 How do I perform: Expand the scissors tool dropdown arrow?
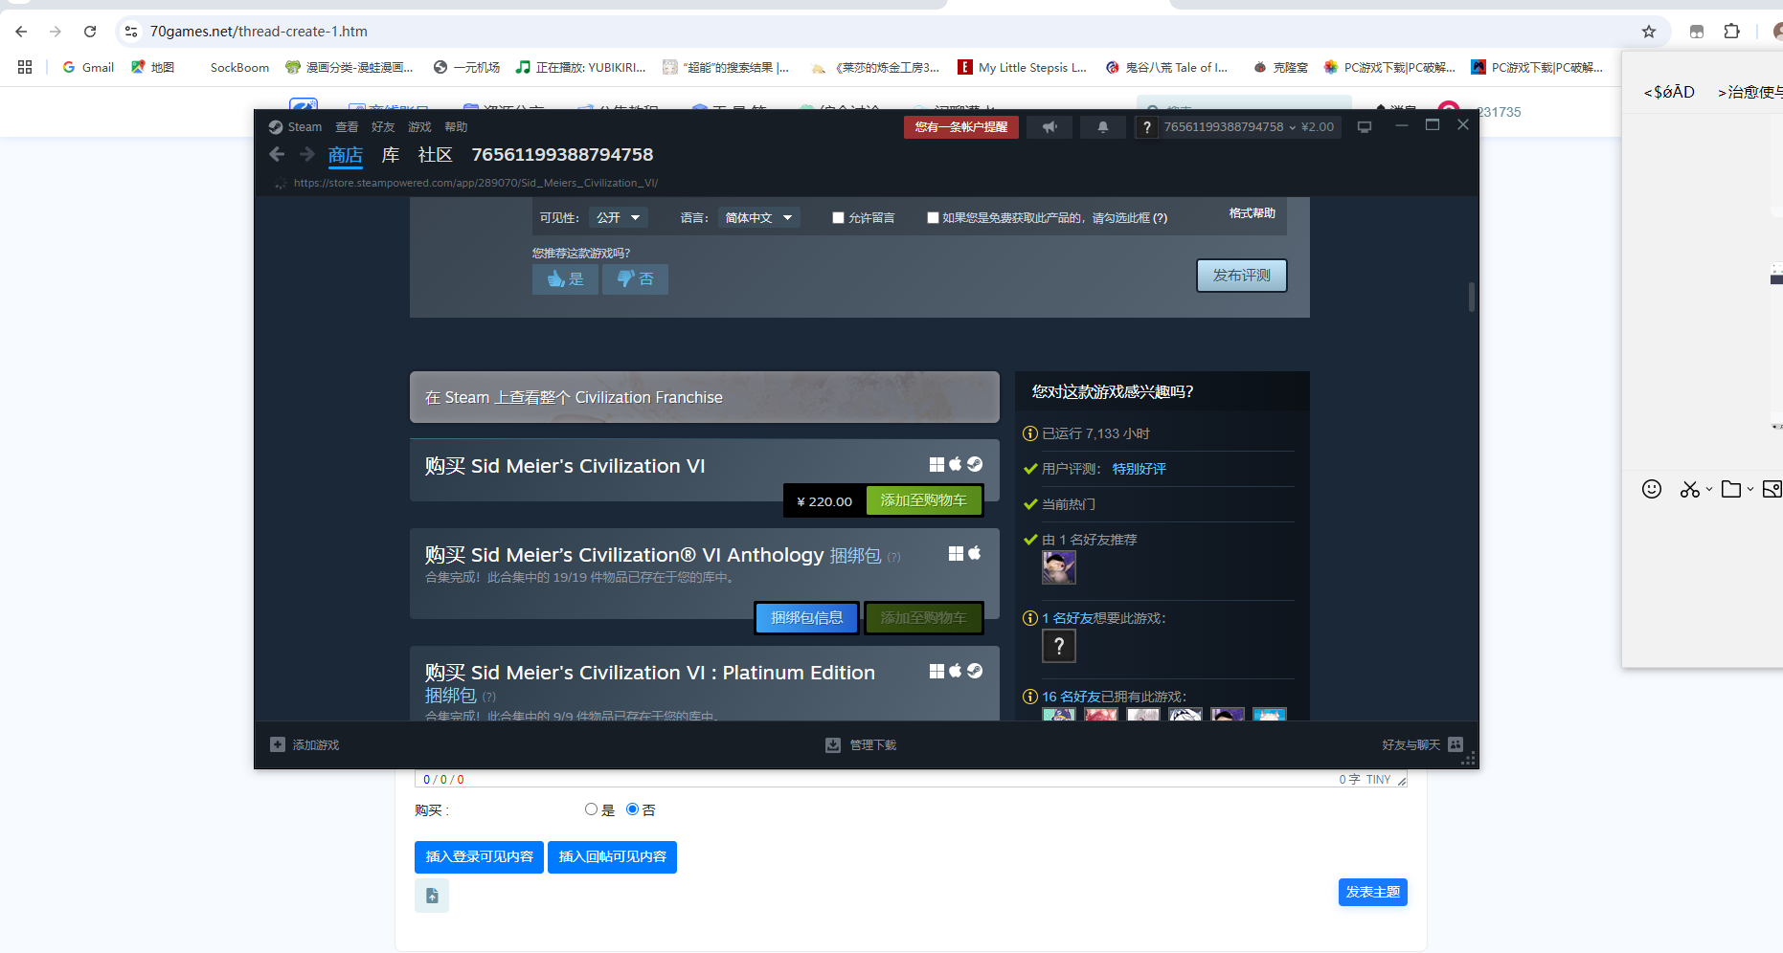(x=1709, y=489)
